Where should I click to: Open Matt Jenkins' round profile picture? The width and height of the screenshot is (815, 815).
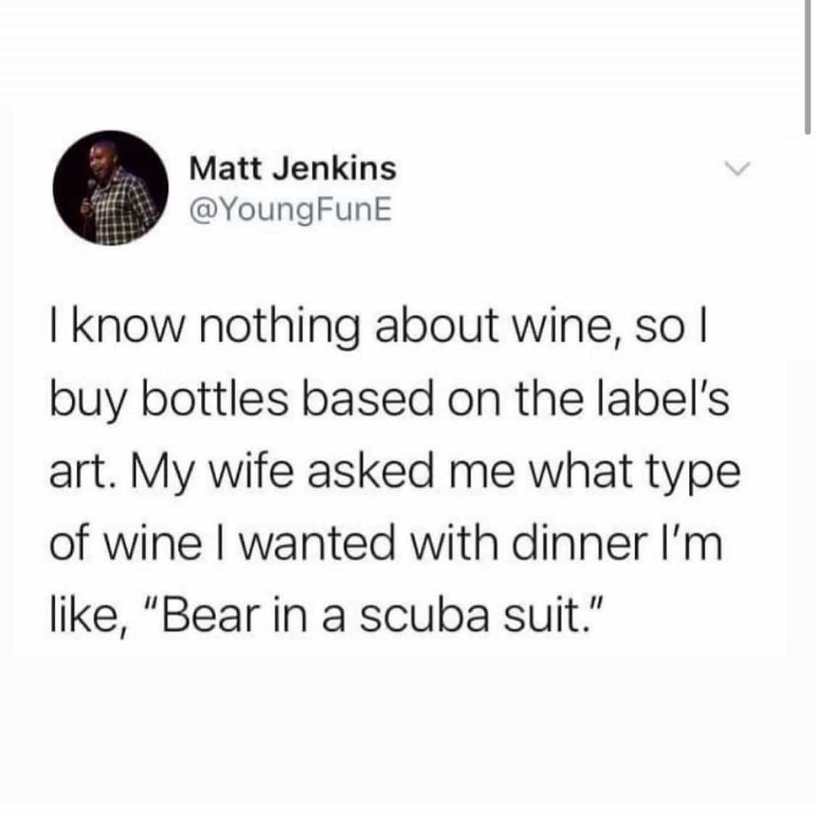pos(110,188)
